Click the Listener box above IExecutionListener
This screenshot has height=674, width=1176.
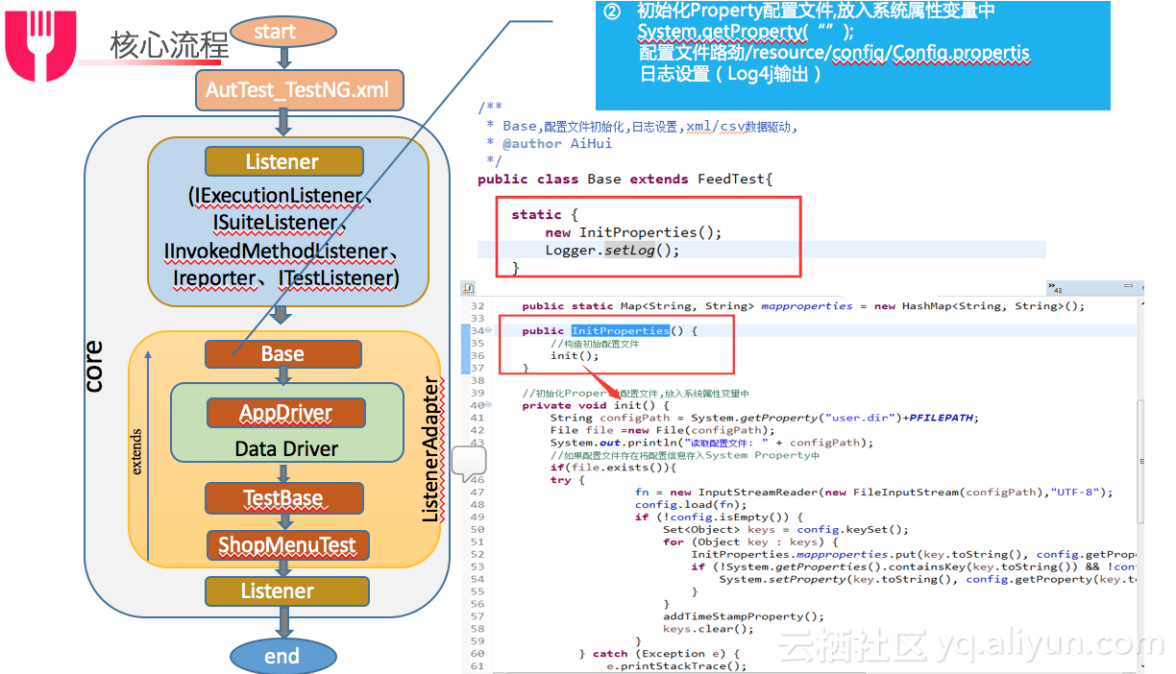pyautogui.click(x=283, y=161)
